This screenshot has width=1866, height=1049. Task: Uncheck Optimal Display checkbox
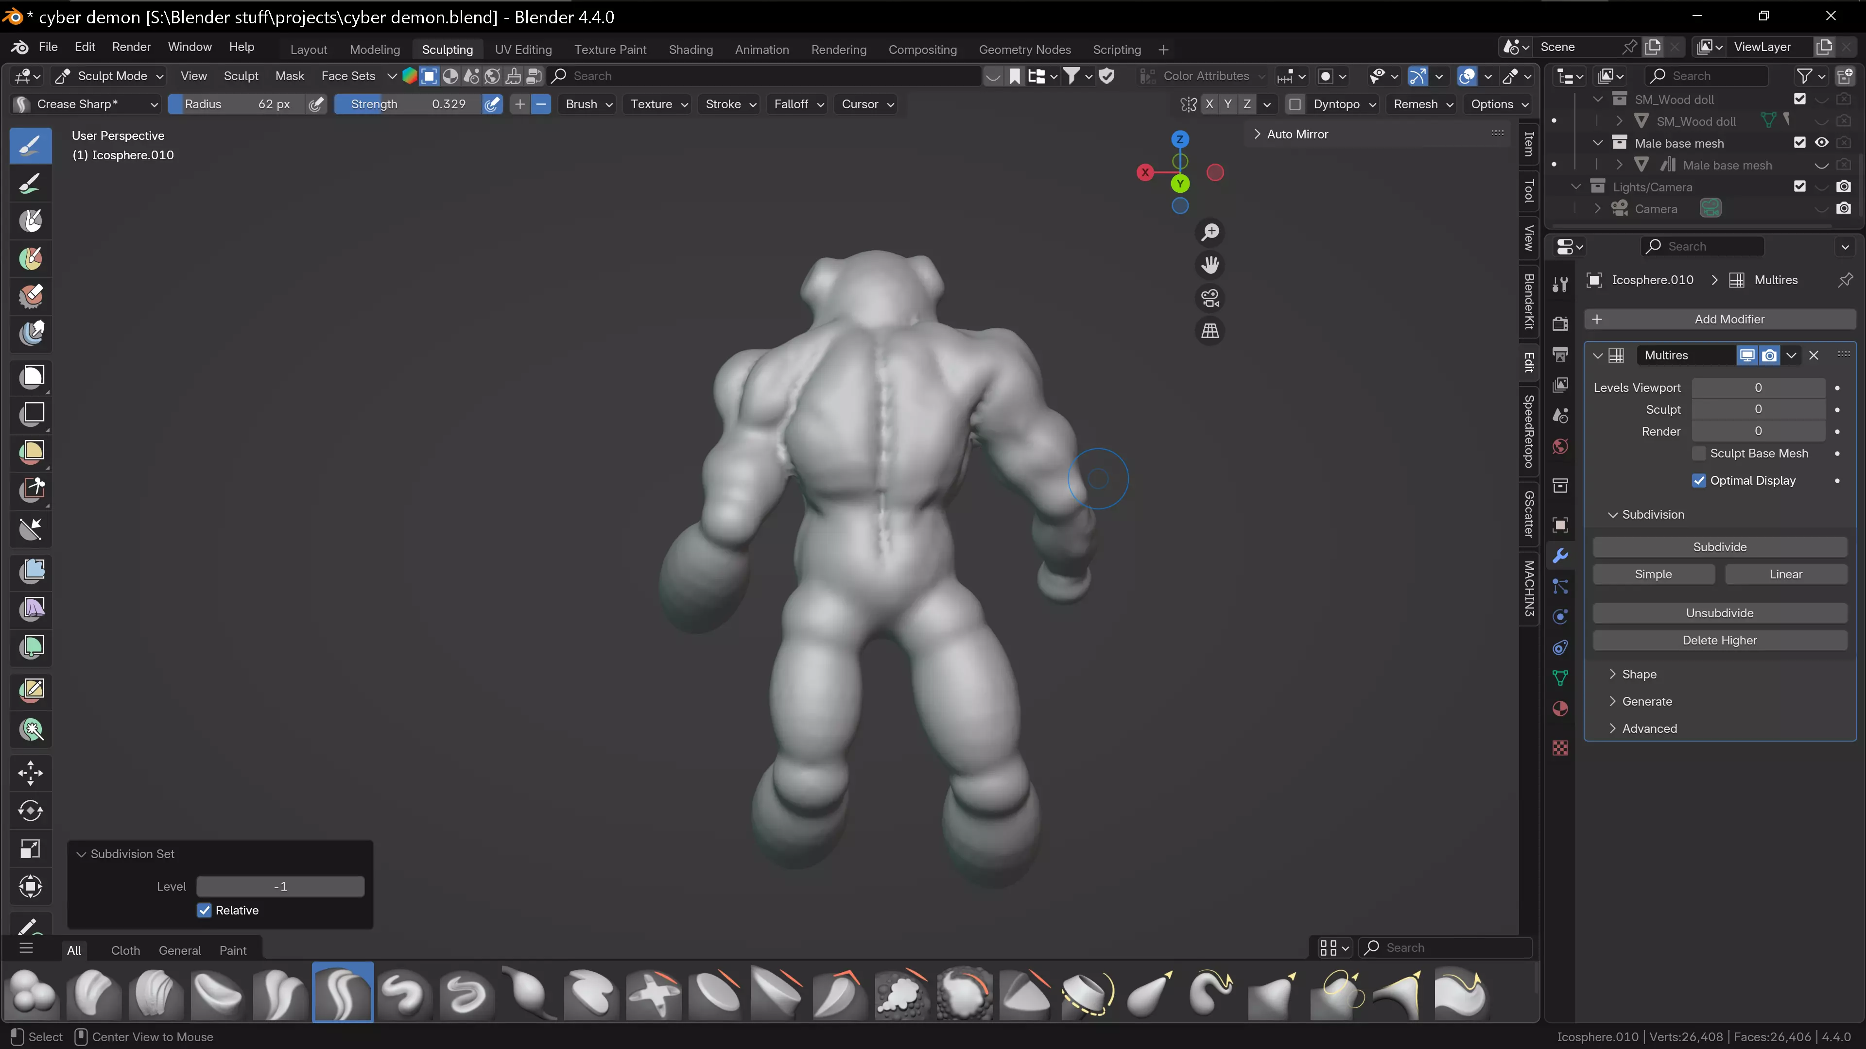(x=1699, y=481)
